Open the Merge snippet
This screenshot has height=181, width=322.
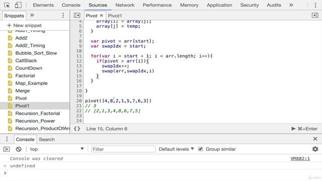tap(22, 91)
